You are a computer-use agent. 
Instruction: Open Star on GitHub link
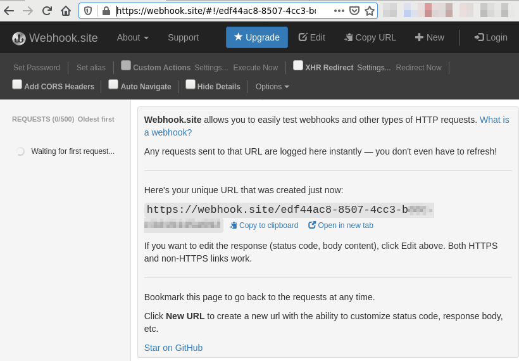coord(173,348)
